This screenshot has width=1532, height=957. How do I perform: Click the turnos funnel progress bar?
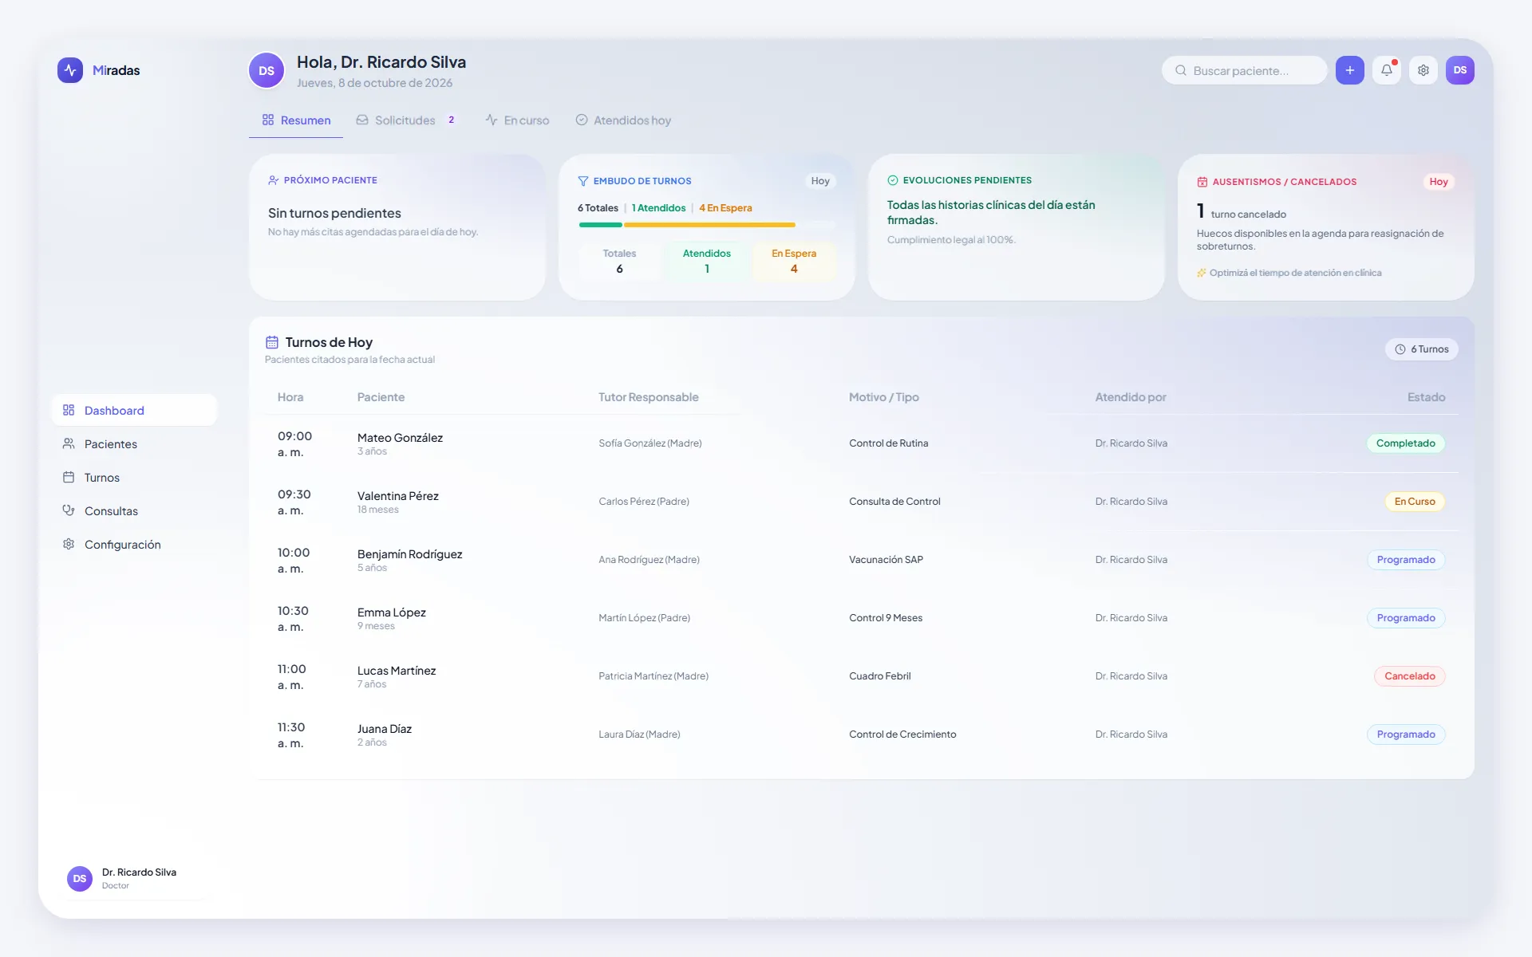(707, 225)
